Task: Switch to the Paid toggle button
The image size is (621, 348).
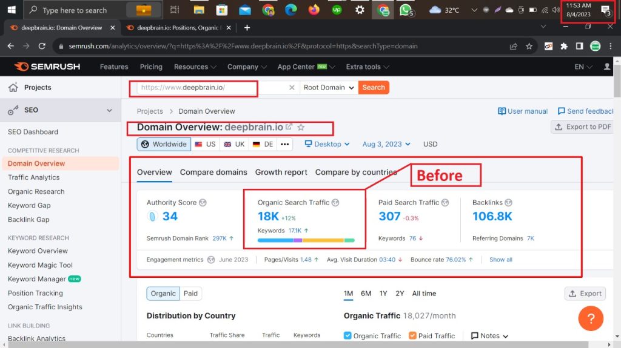Action: (190, 294)
